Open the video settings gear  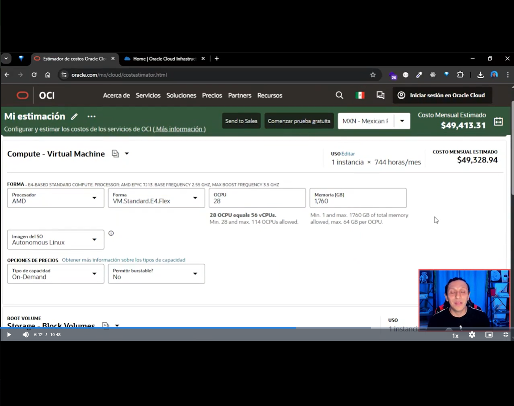click(472, 335)
